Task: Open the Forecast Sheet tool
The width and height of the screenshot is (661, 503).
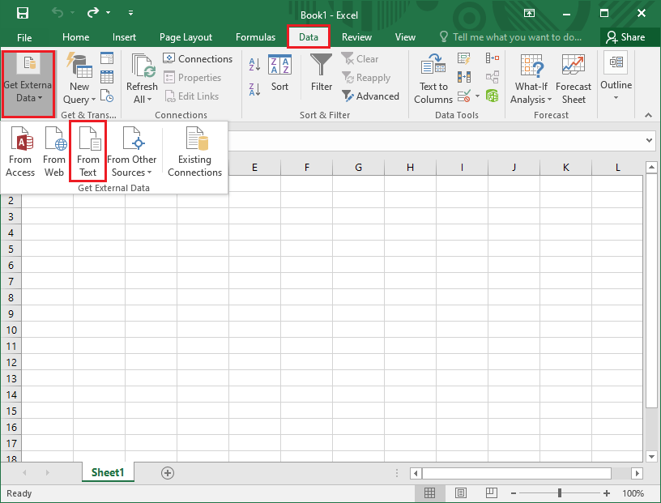Action: tap(574, 78)
